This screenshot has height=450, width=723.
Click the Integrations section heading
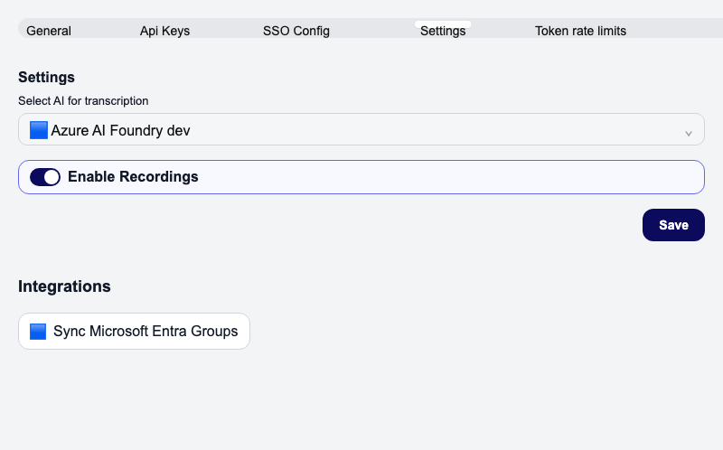click(x=64, y=286)
